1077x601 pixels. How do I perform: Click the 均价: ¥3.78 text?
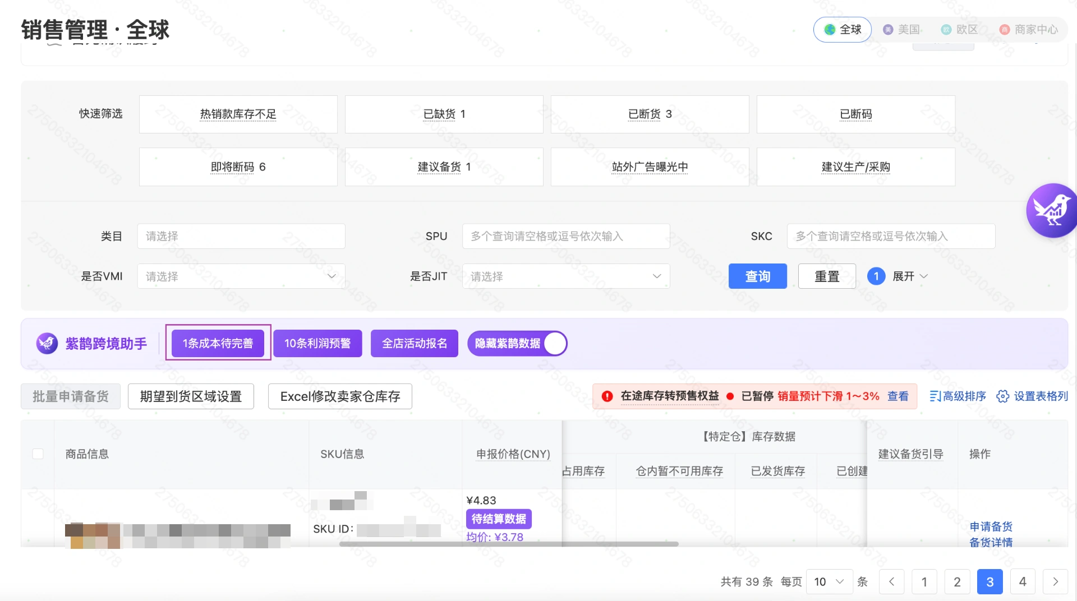495,538
